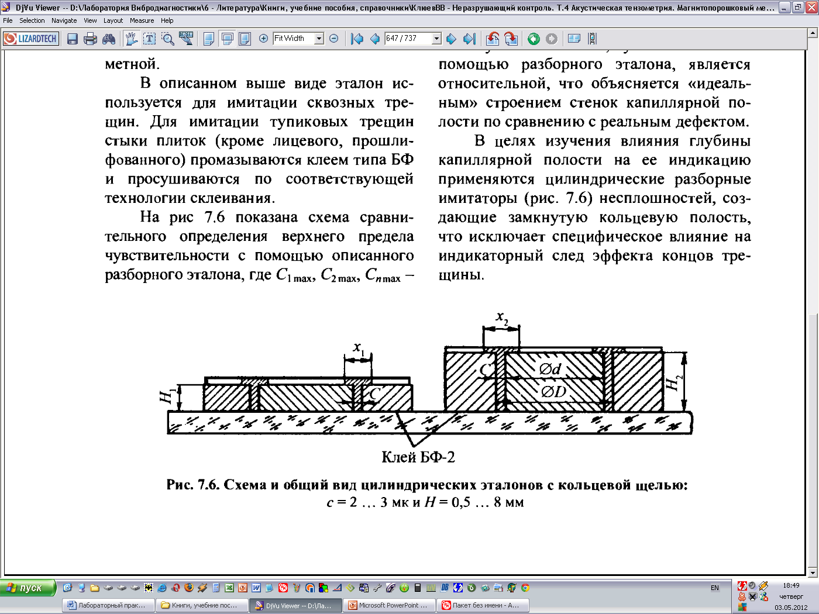Select the Hand pan tool
This screenshot has width=819, height=614.
point(131,39)
